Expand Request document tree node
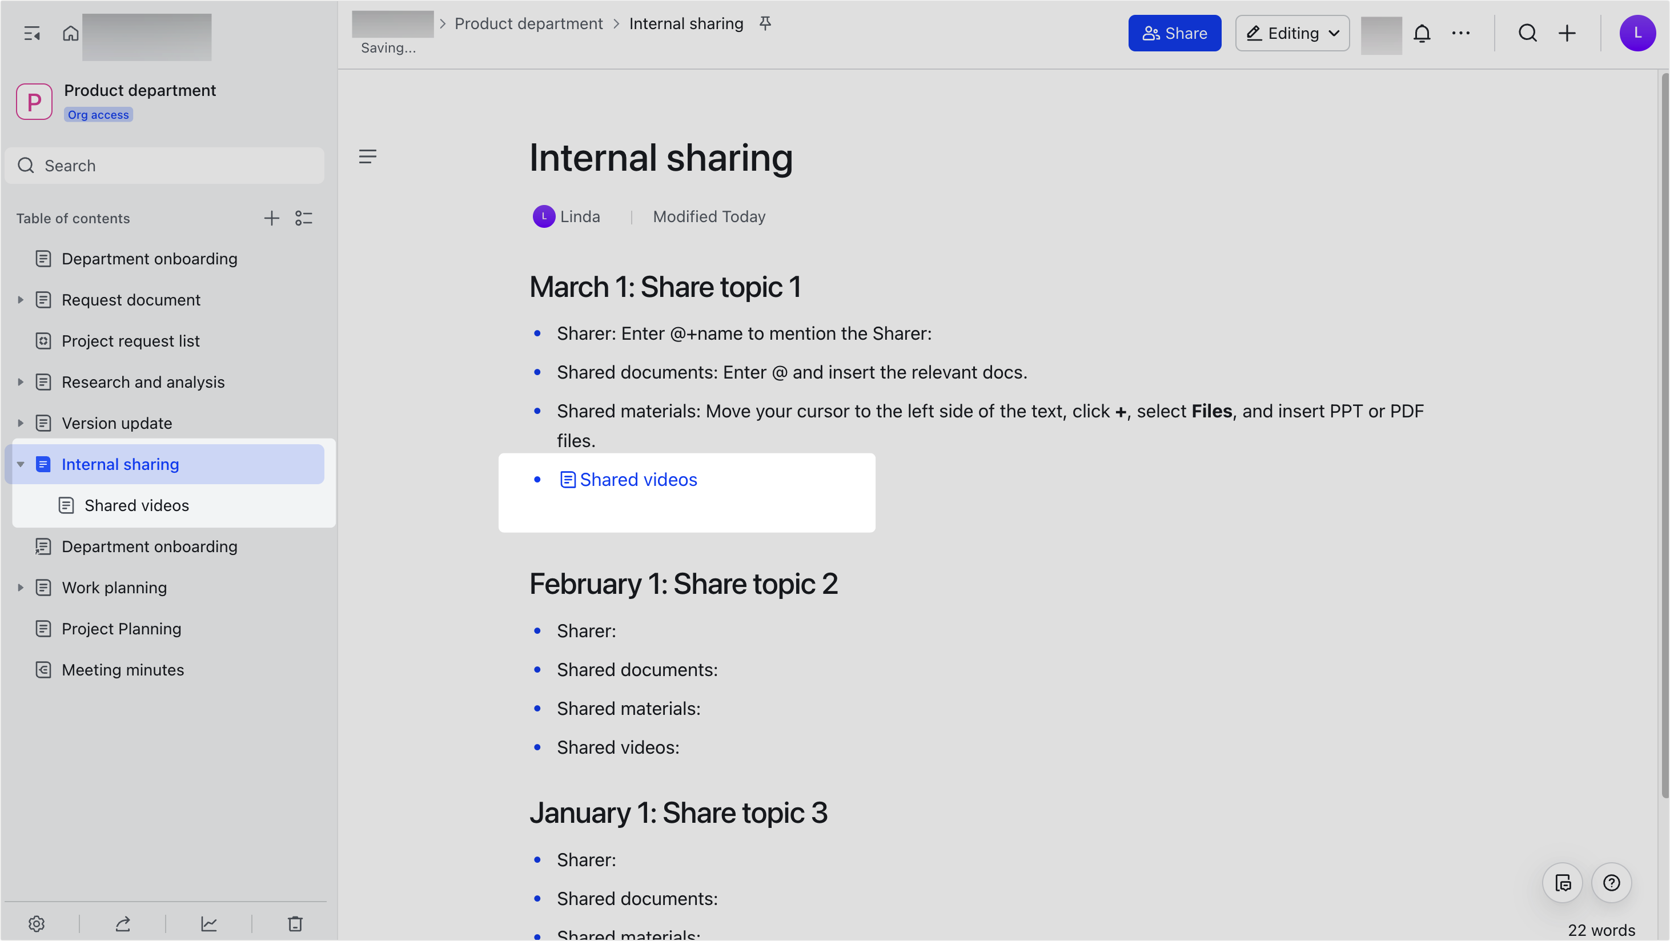 point(21,300)
